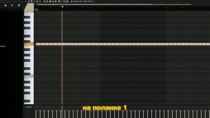Click the C4 key on the piano
210x118 pixels.
pyautogui.click(x=29, y=76)
